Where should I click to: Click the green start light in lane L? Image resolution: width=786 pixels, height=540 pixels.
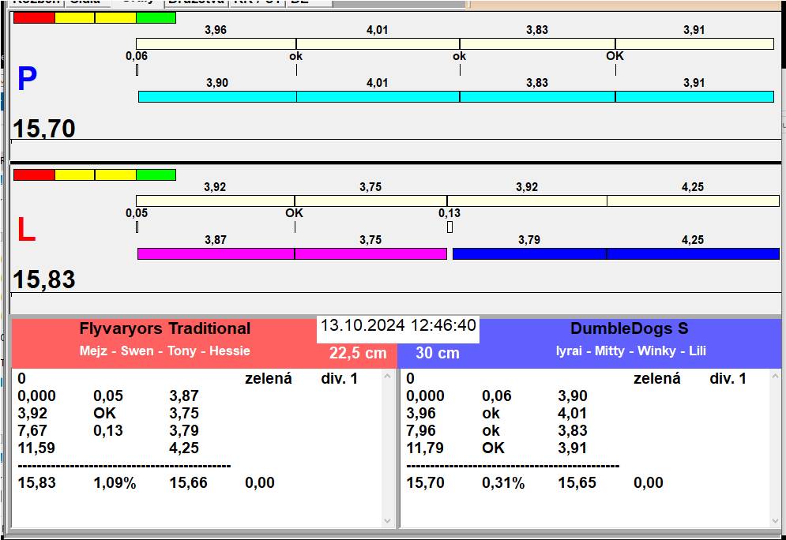(x=156, y=174)
